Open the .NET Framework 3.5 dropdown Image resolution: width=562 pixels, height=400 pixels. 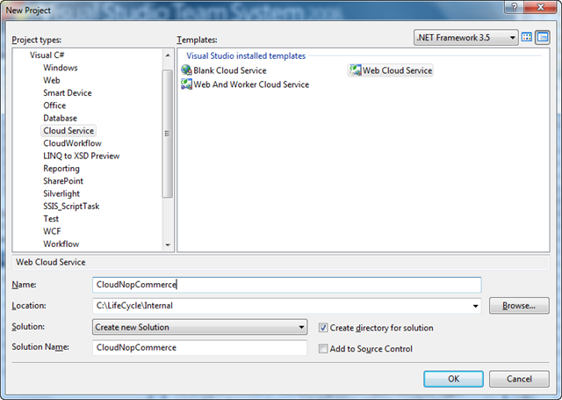(x=466, y=38)
